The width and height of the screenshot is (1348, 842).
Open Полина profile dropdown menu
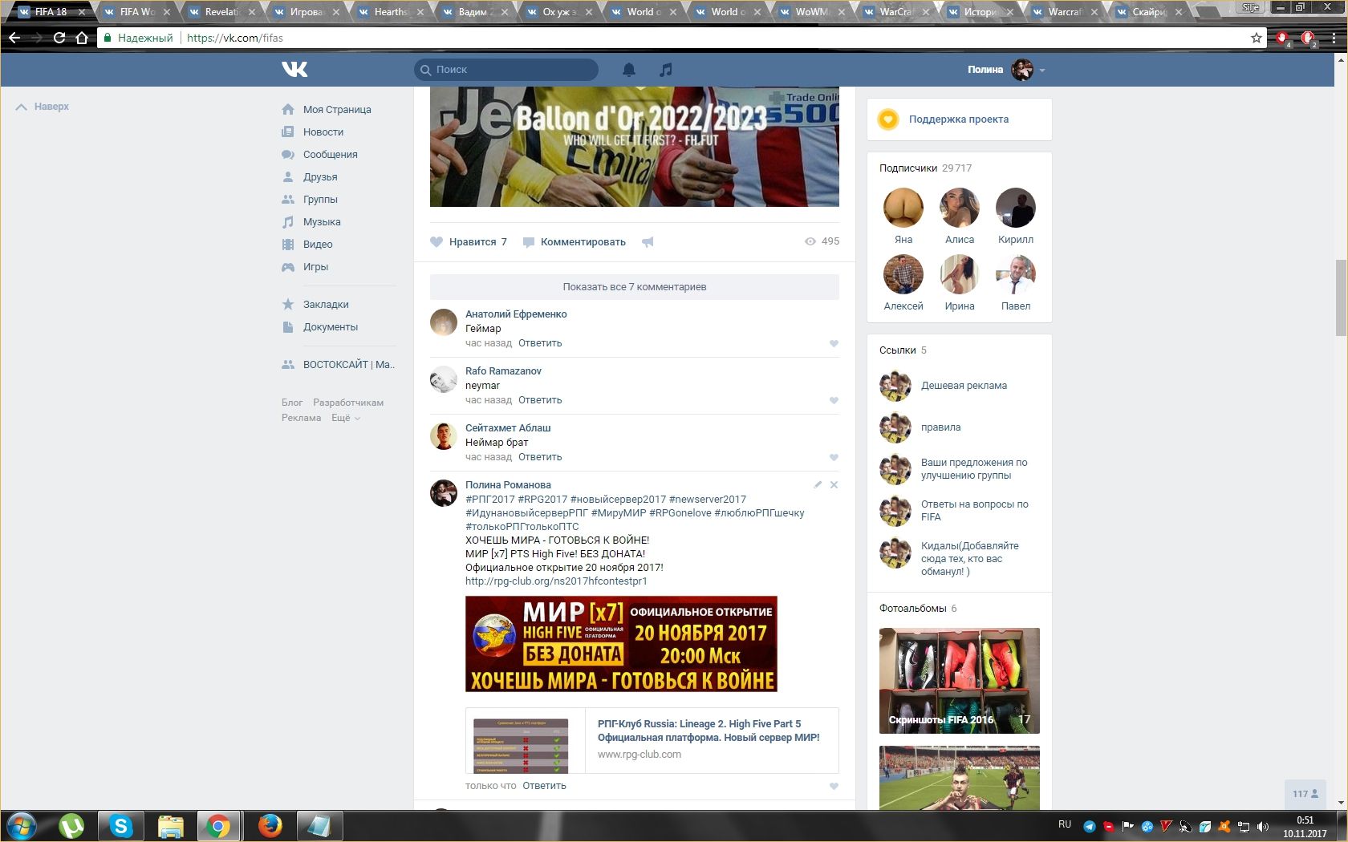point(1006,70)
